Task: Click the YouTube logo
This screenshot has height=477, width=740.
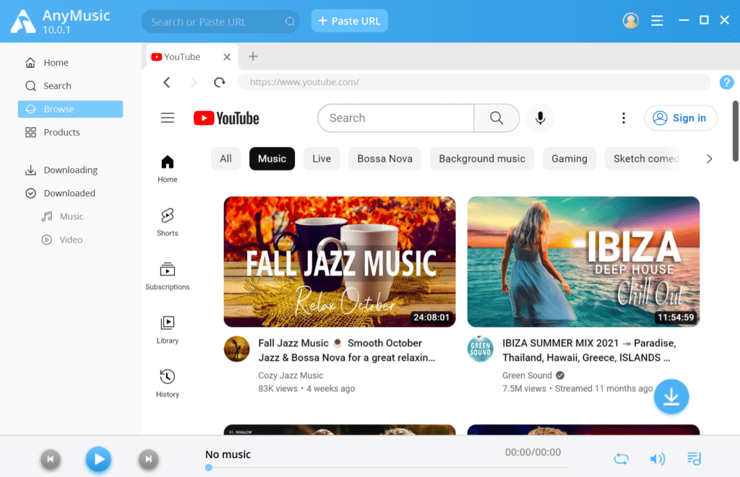Action: [x=226, y=118]
